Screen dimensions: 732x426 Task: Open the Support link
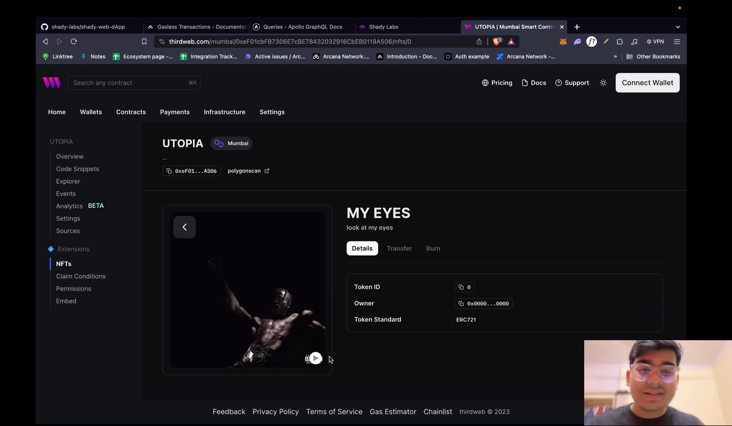572,83
